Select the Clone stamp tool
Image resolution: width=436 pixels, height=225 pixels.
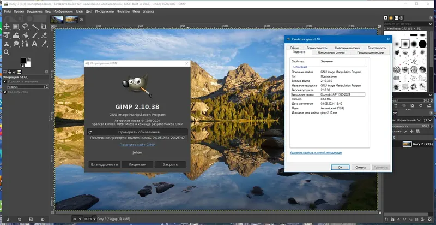(x=7, y=44)
